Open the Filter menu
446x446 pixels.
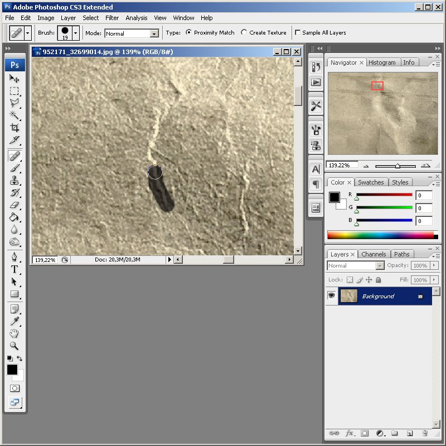coord(112,18)
